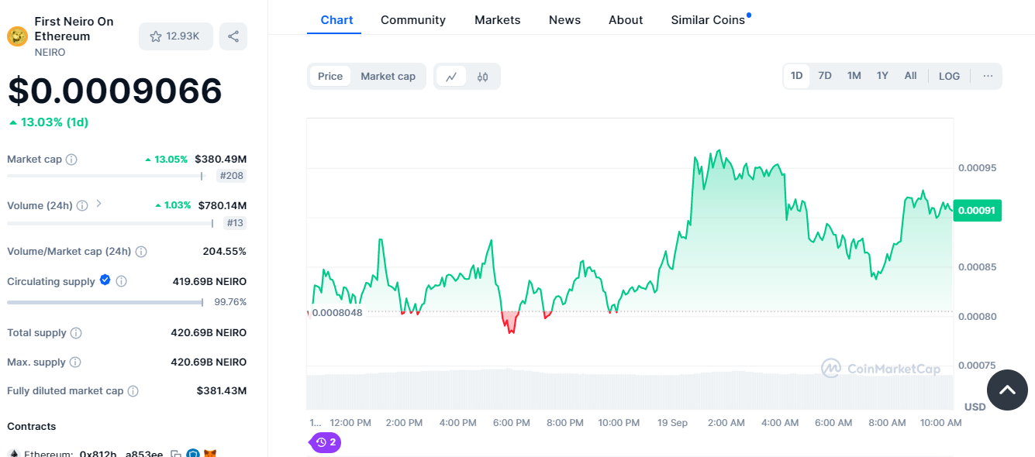The width and height of the screenshot is (1035, 457).
Task: Click the 1.03% volume change
Action: coord(178,205)
